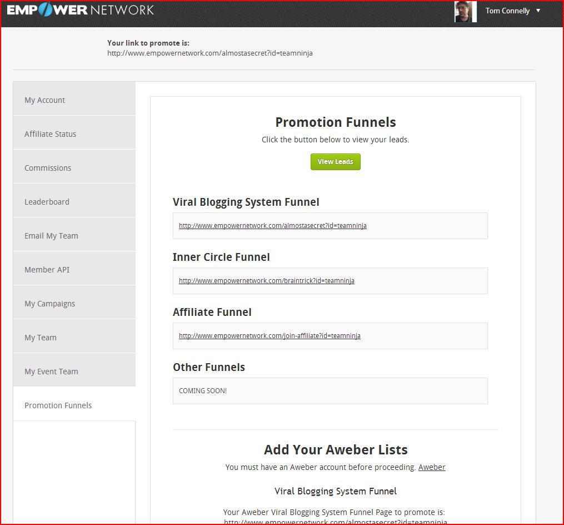Click the Other Funnels heading
The image size is (564, 525).
click(x=209, y=367)
